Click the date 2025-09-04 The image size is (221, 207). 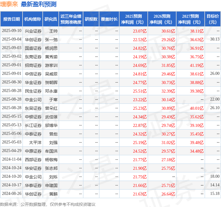[12, 39]
